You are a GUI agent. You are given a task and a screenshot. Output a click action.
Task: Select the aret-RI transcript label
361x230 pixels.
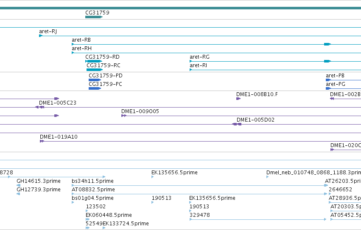[198, 65]
